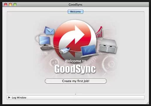Viewport: 151px width, 106px height.
Task: Click the large GoodSync wordmark text
Action: [75, 69]
